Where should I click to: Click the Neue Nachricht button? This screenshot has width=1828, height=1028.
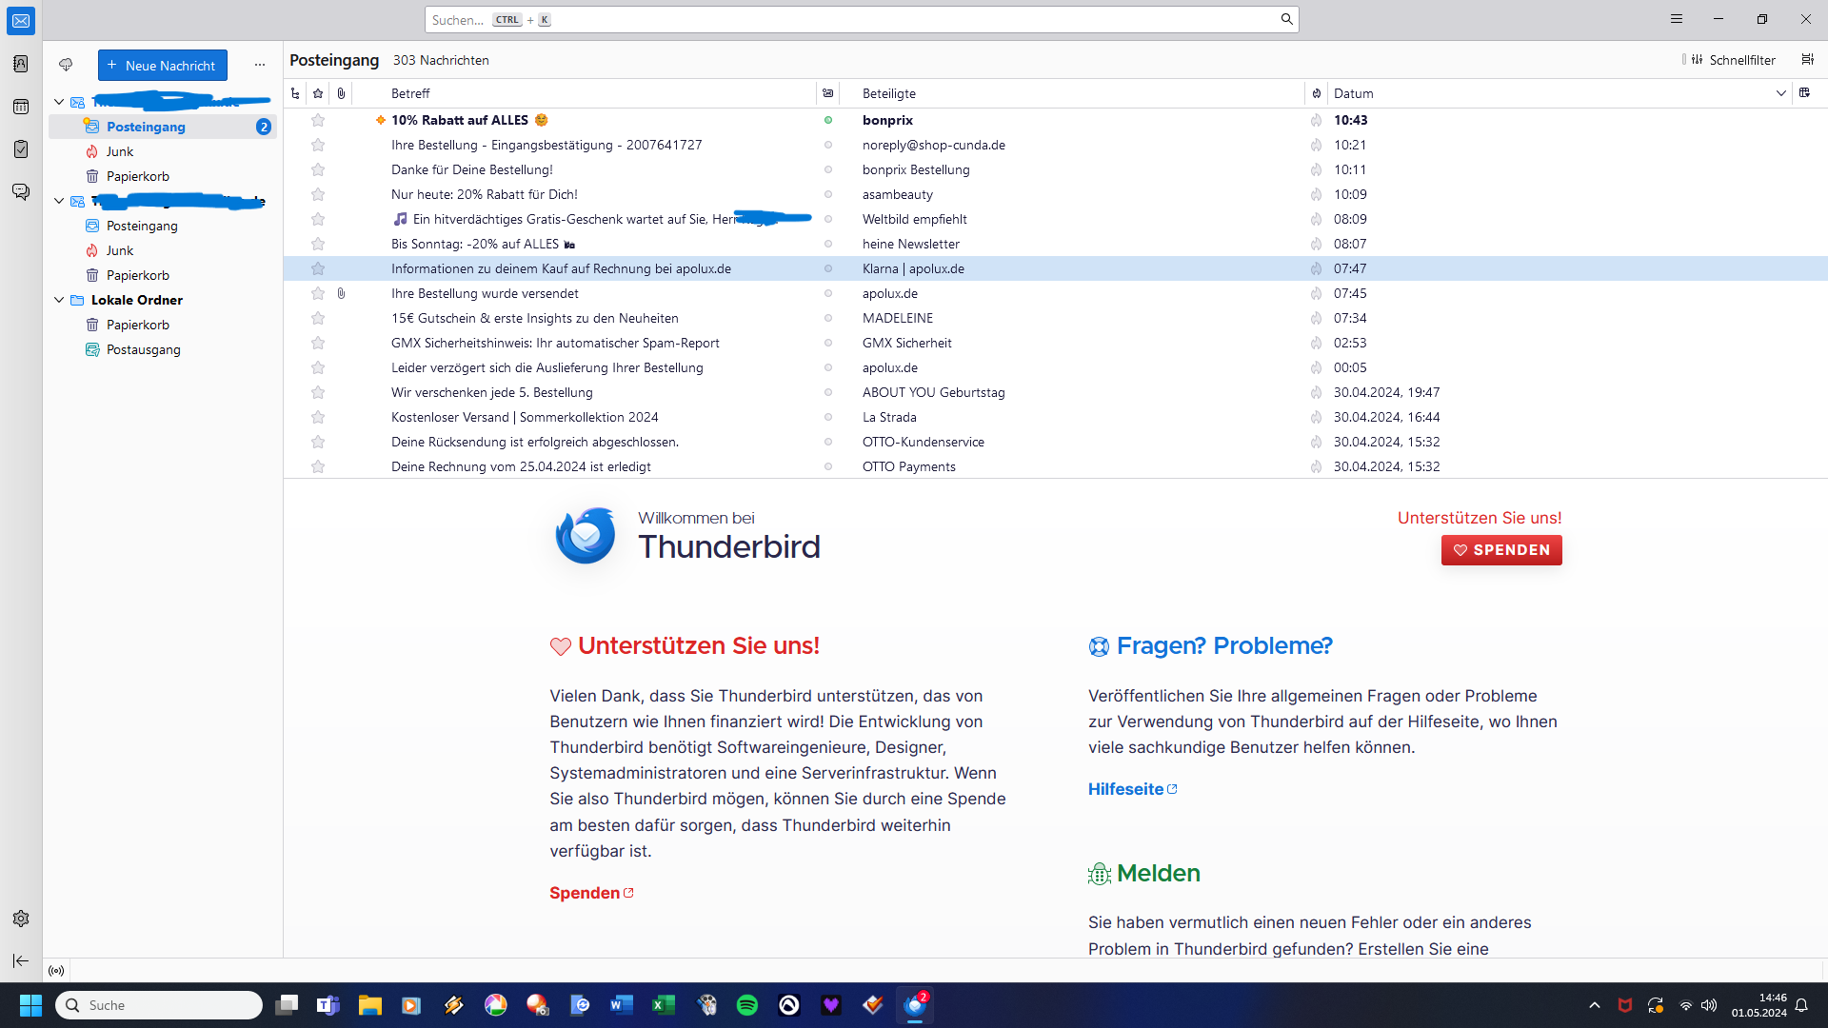click(162, 65)
